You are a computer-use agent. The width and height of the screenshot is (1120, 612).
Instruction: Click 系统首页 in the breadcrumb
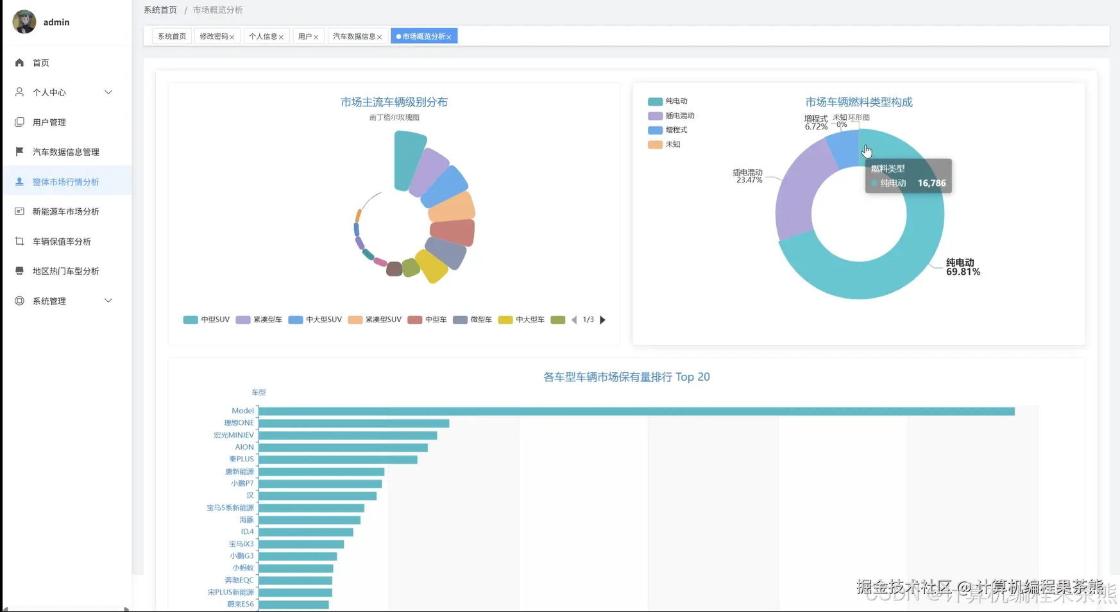click(x=160, y=10)
